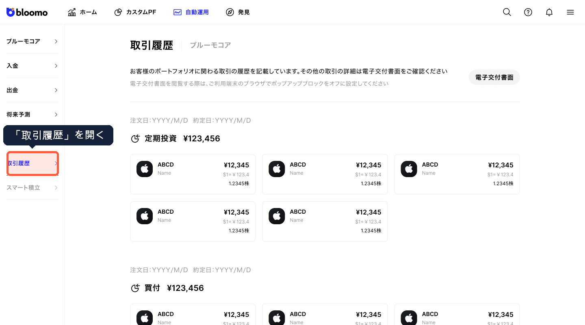
Task: Click the 取引履歴 page title
Action: click(152, 45)
